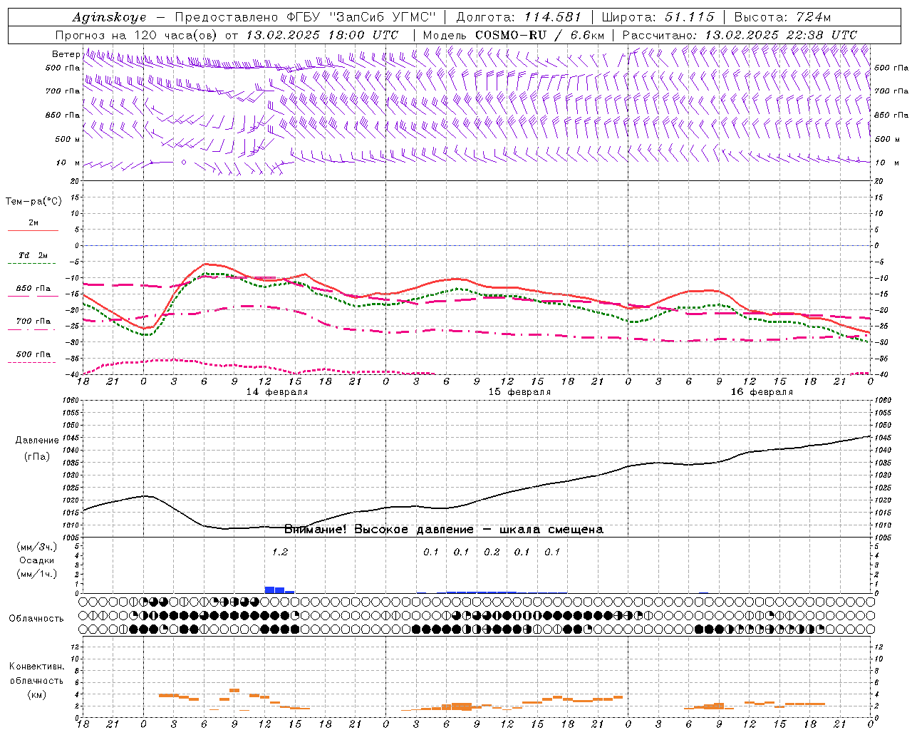The height and width of the screenshot is (730, 912).
Task: Click the high pressure warning Внимание! Высокое давление
Action: [378, 530]
